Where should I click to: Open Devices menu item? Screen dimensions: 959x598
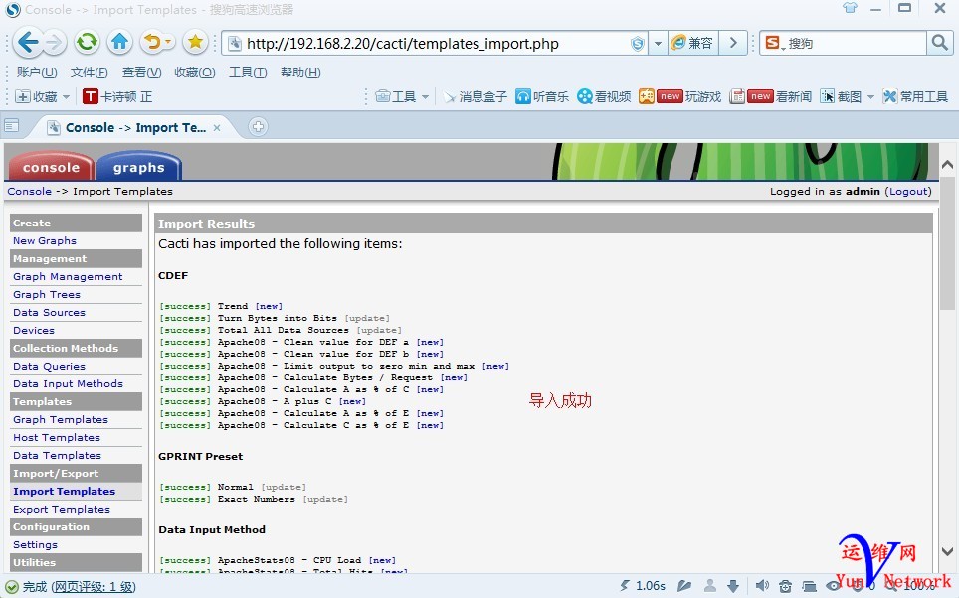click(x=34, y=330)
